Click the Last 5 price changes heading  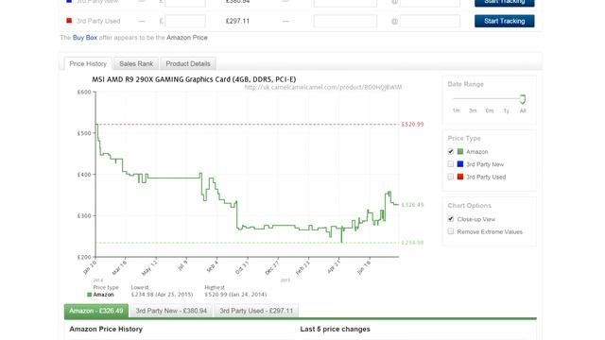coord(335,329)
